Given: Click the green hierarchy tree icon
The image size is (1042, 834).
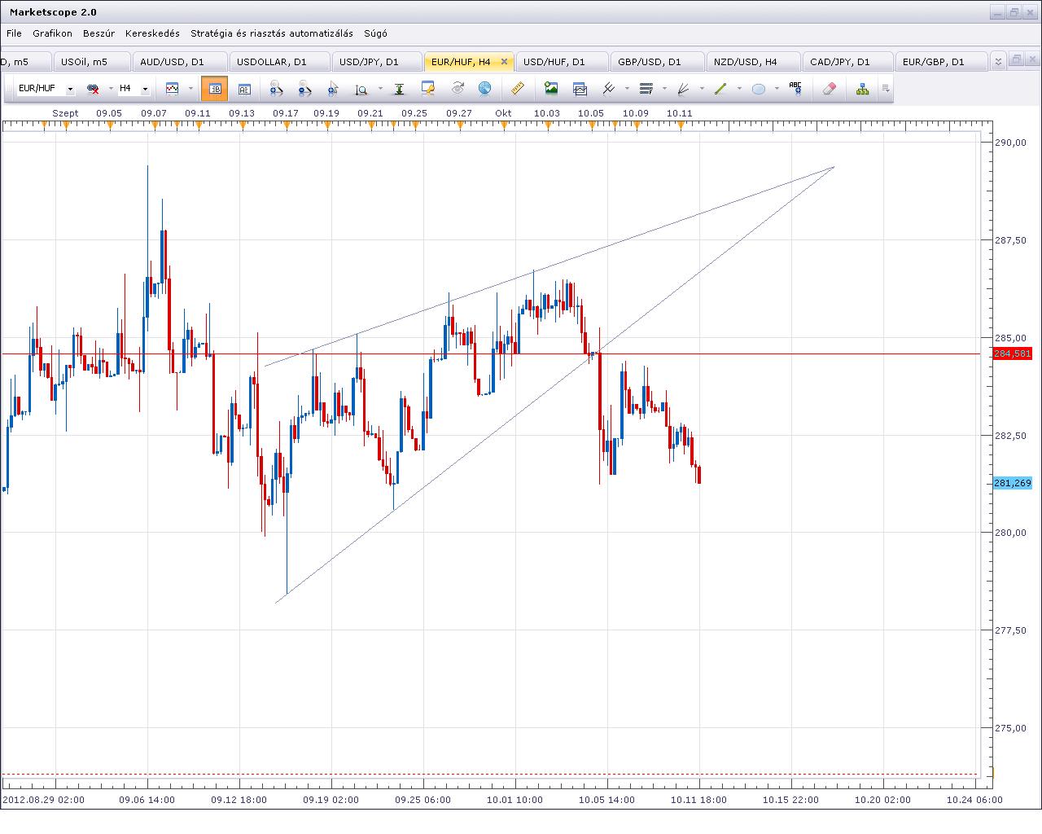Looking at the screenshot, I should click(862, 89).
